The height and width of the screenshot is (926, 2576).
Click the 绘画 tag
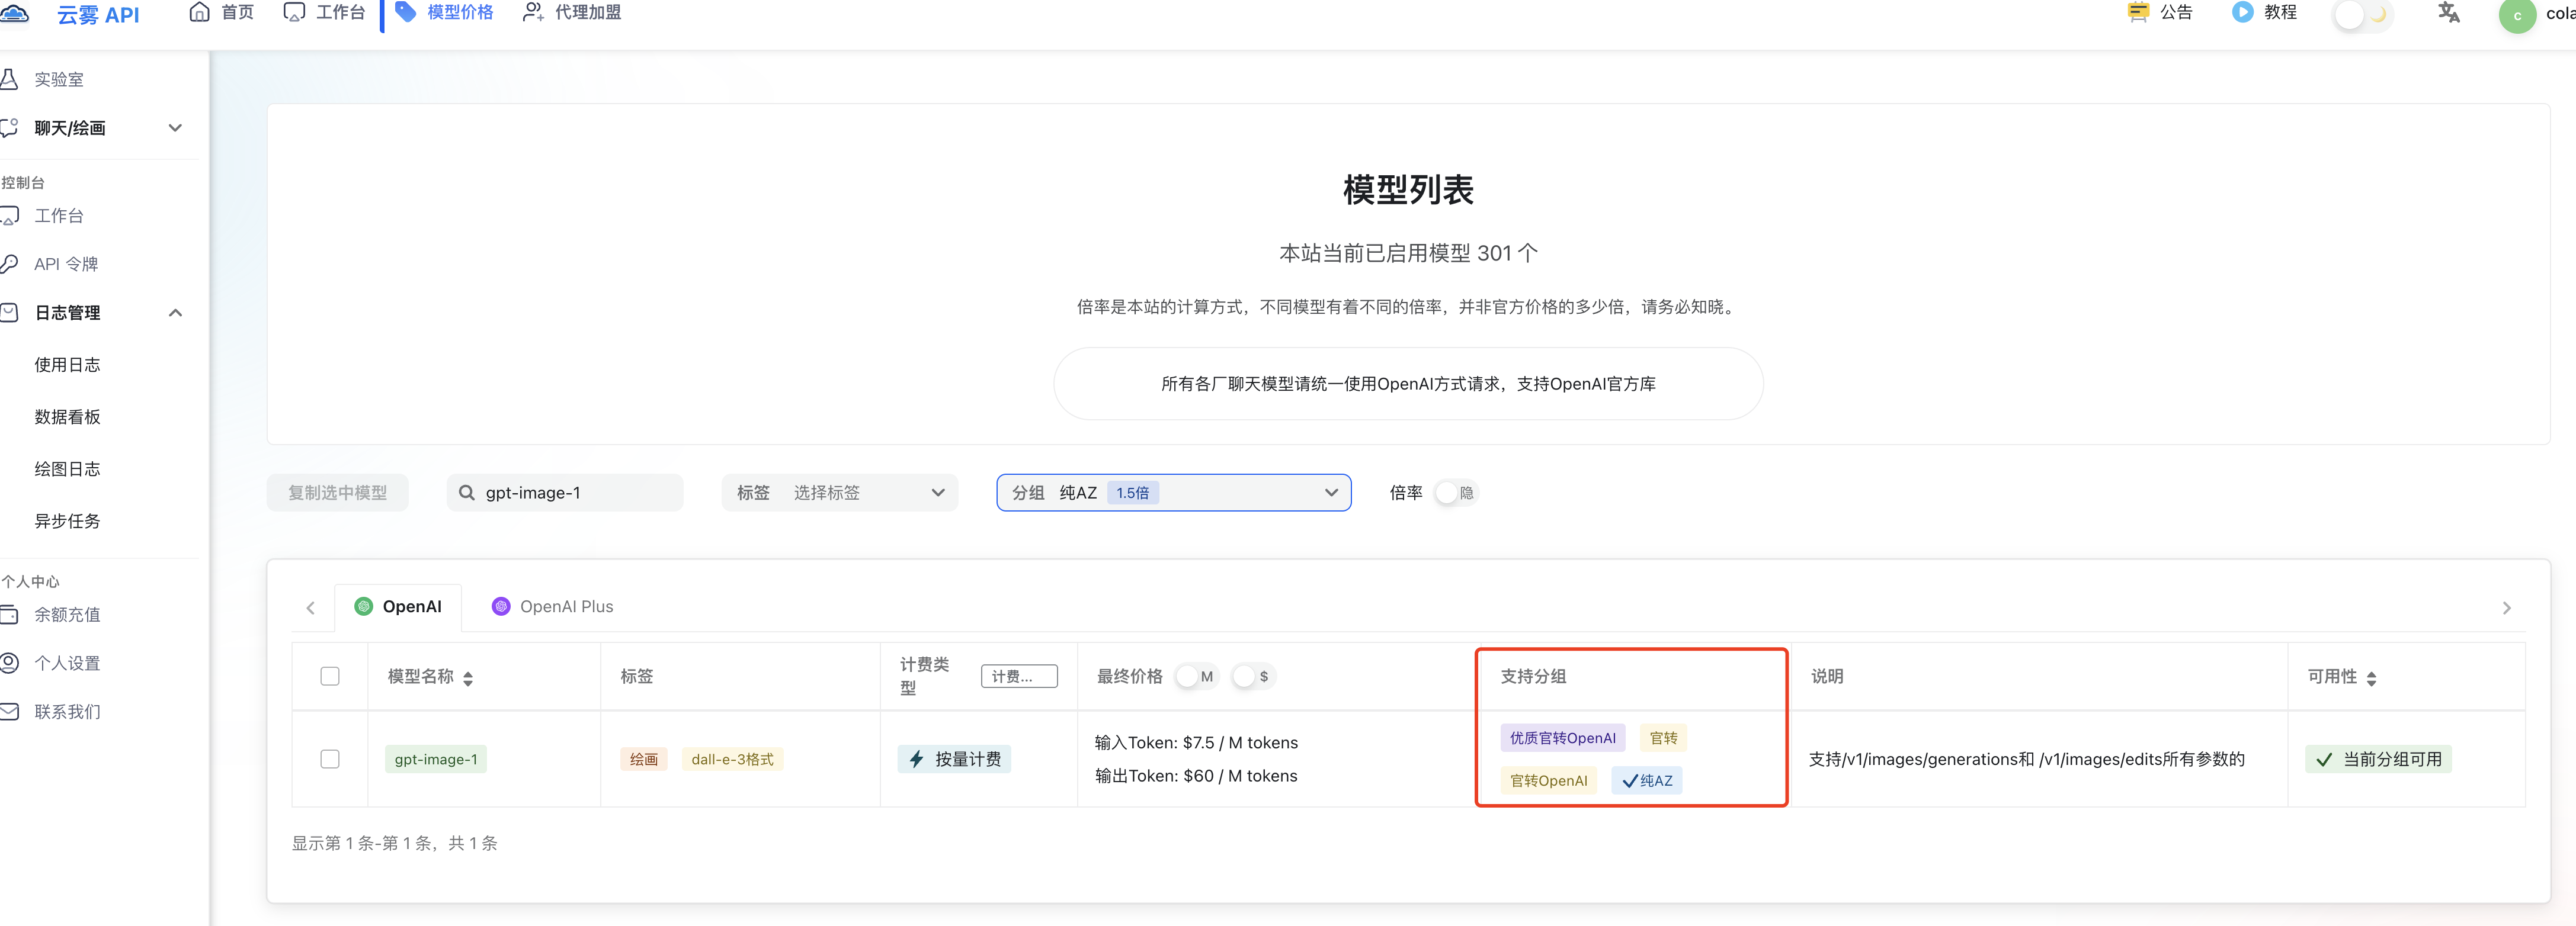click(x=644, y=759)
